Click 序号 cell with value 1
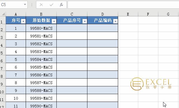The image size is (179, 108). pyautogui.click(x=16, y=28)
